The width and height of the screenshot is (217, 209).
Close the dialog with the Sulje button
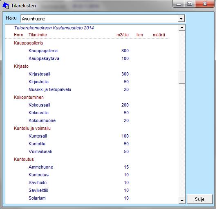tap(199, 199)
